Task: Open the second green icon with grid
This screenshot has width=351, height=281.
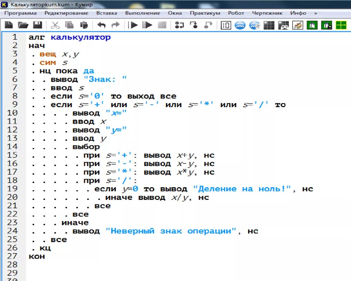Action: 327,25
